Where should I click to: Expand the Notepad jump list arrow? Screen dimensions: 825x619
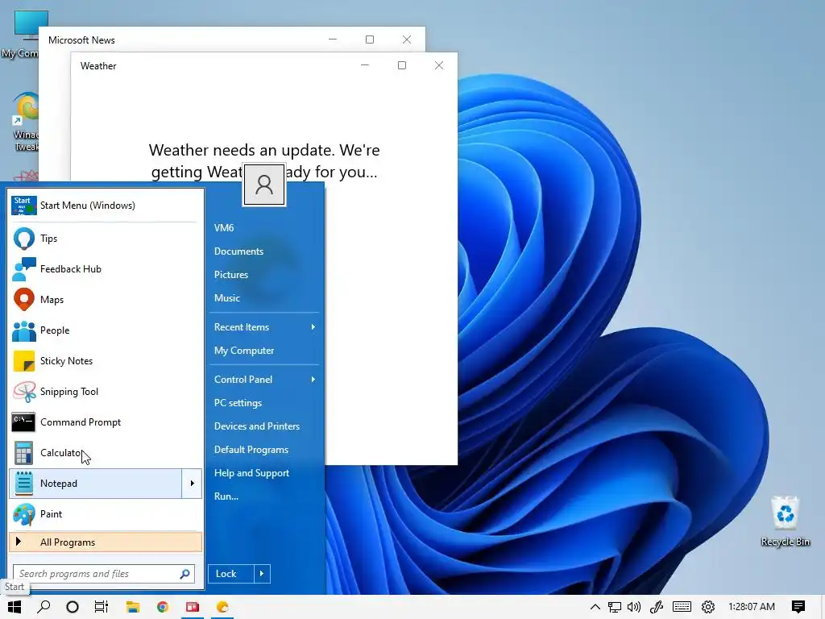(x=192, y=484)
